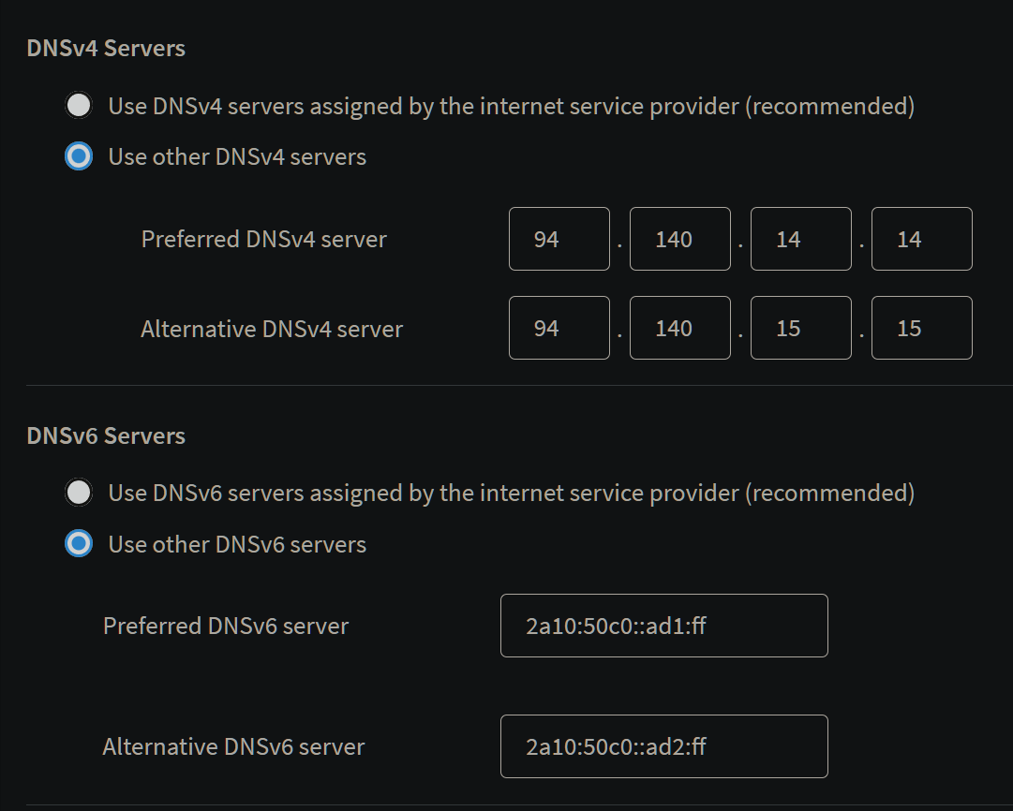
Task: Click third octet '15' of Alternative DNSv4 server
Action: coord(801,328)
